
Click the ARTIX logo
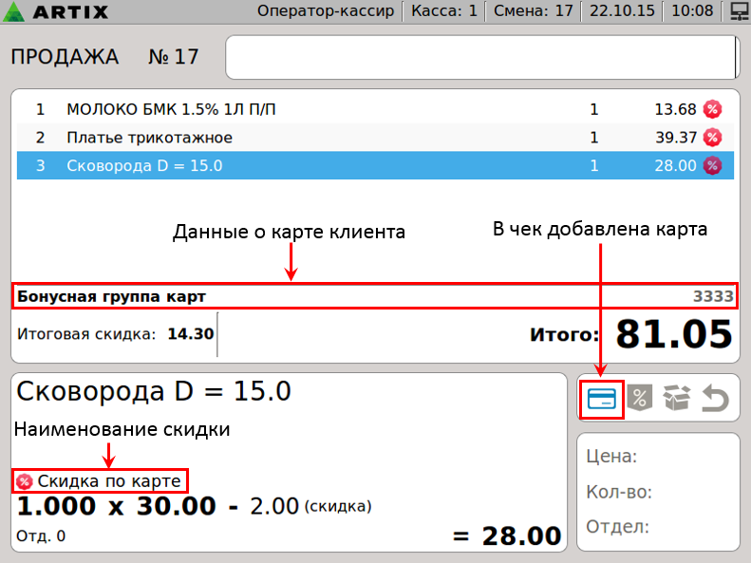click(x=57, y=12)
